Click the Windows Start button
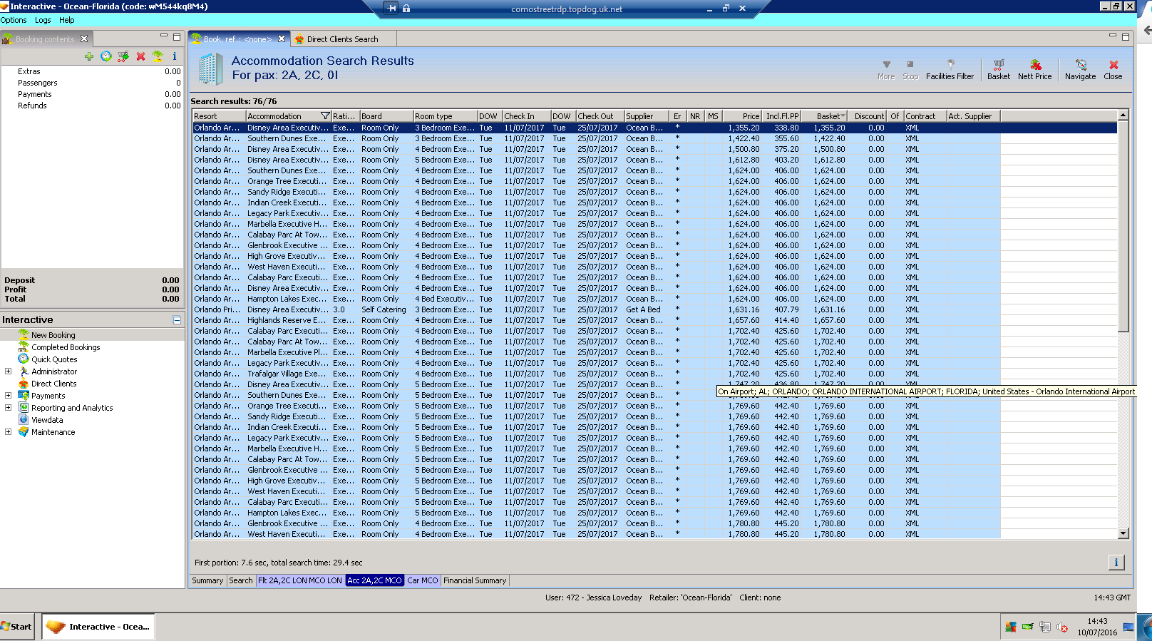 click(x=16, y=627)
